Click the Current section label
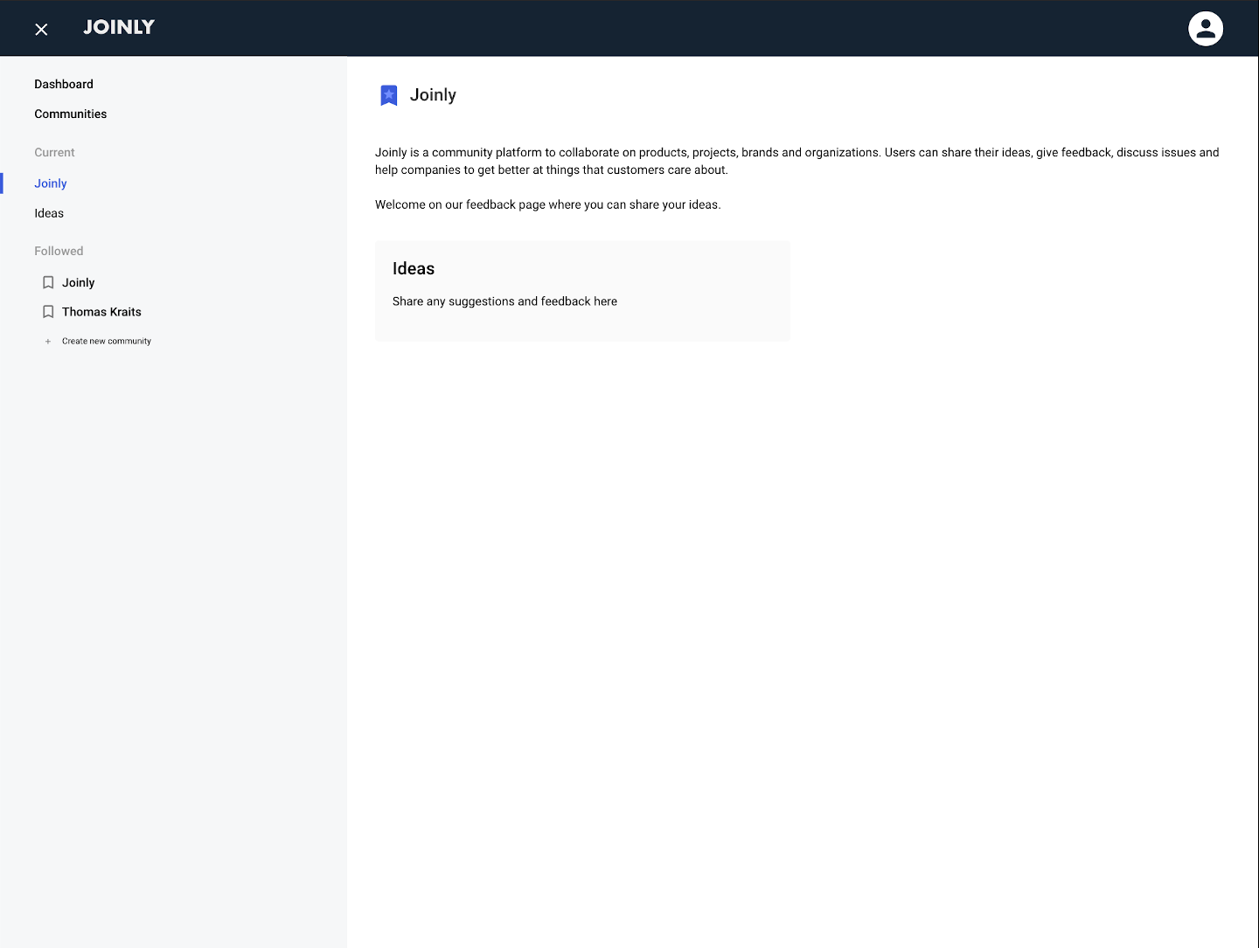 pyautogui.click(x=54, y=152)
